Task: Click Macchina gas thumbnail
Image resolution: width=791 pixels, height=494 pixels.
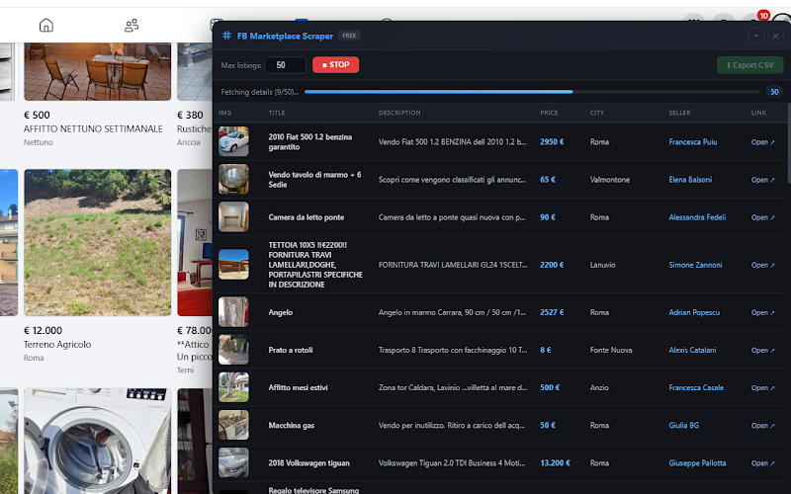Action: (233, 425)
